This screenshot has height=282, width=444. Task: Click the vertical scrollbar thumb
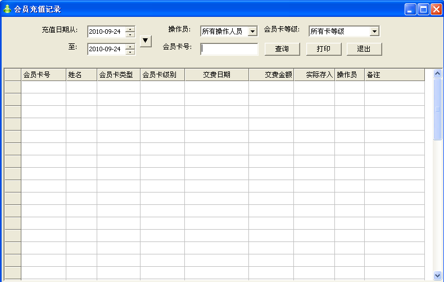438,109
